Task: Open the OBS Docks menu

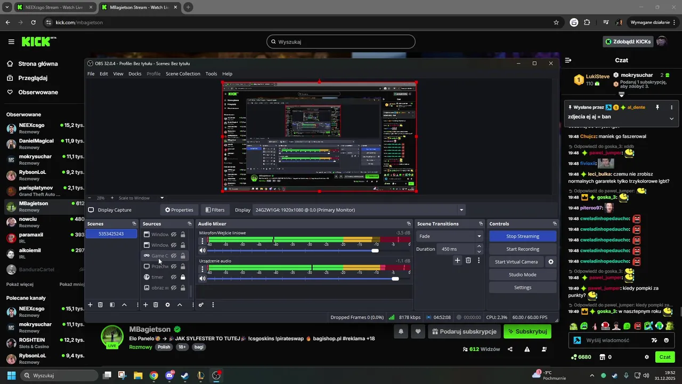Action: pyautogui.click(x=135, y=74)
